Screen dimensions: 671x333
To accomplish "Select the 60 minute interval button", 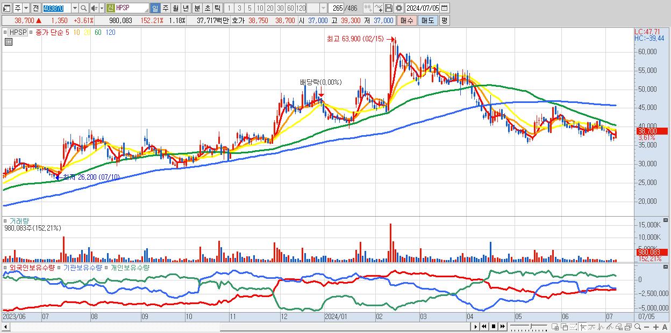I will point(290,8).
